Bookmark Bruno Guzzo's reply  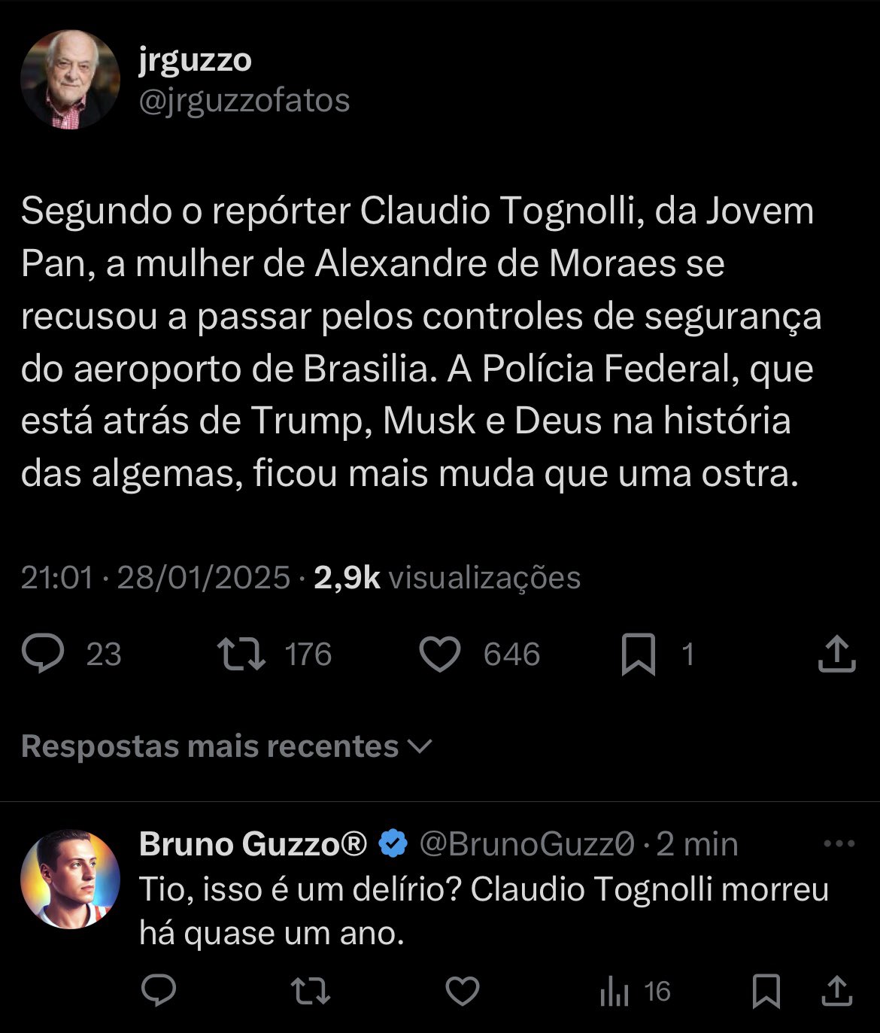766,992
